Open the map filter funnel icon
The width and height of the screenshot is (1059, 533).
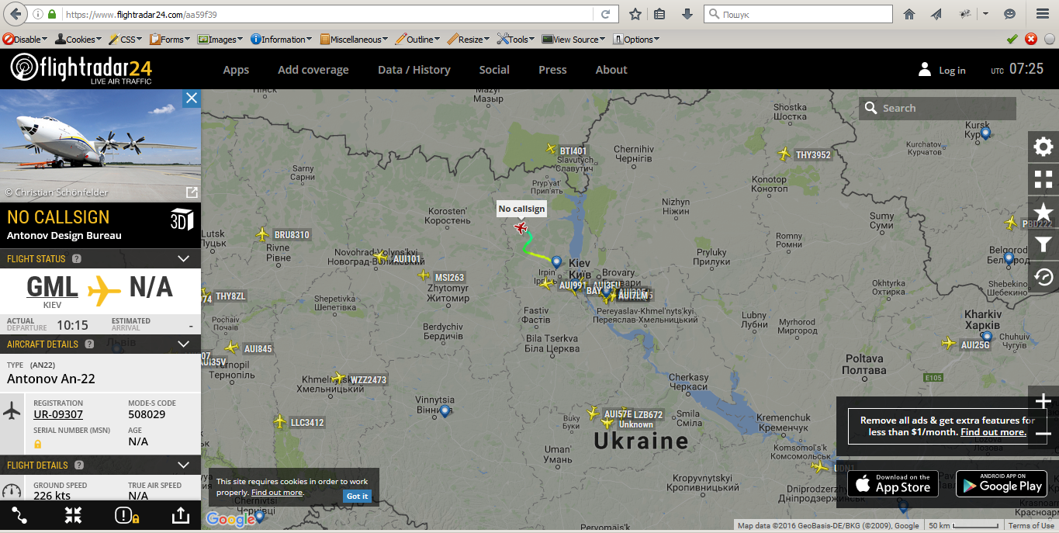pos(1043,244)
